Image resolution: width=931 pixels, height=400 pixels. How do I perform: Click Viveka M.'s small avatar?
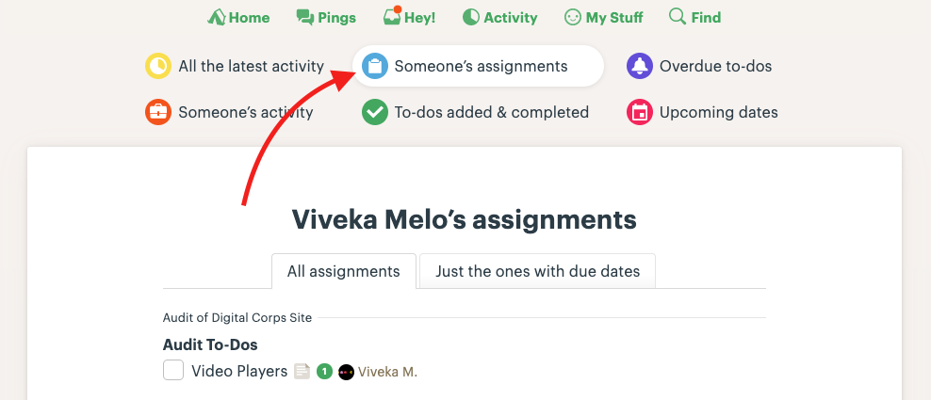tap(346, 372)
